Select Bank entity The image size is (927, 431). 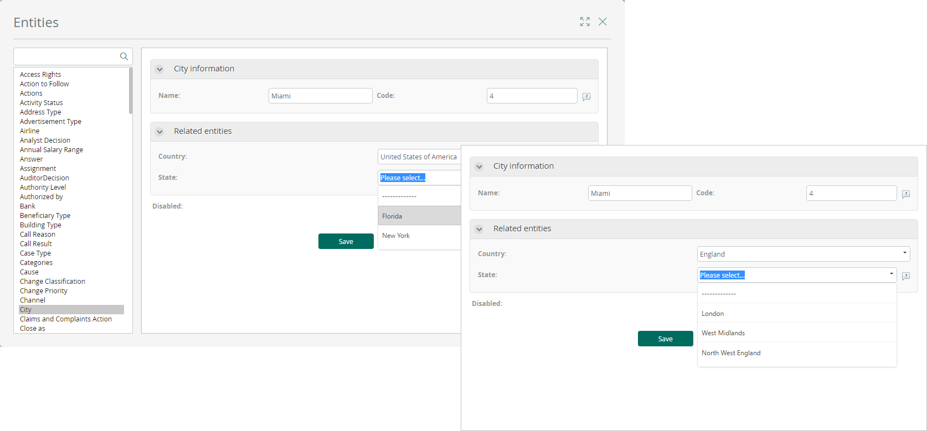click(x=28, y=206)
